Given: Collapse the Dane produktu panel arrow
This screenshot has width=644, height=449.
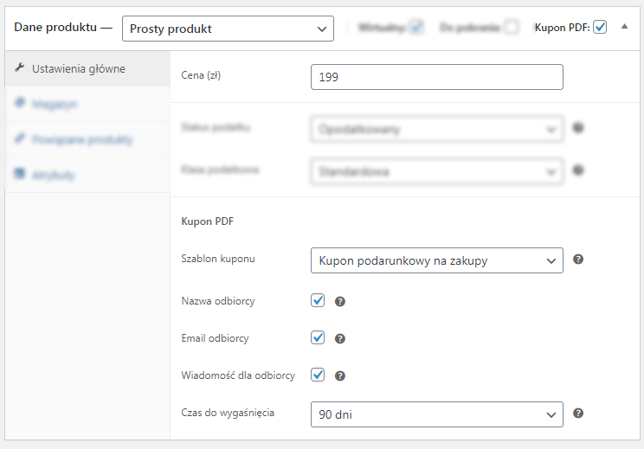Looking at the screenshot, I should pyautogui.click(x=624, y=27).
